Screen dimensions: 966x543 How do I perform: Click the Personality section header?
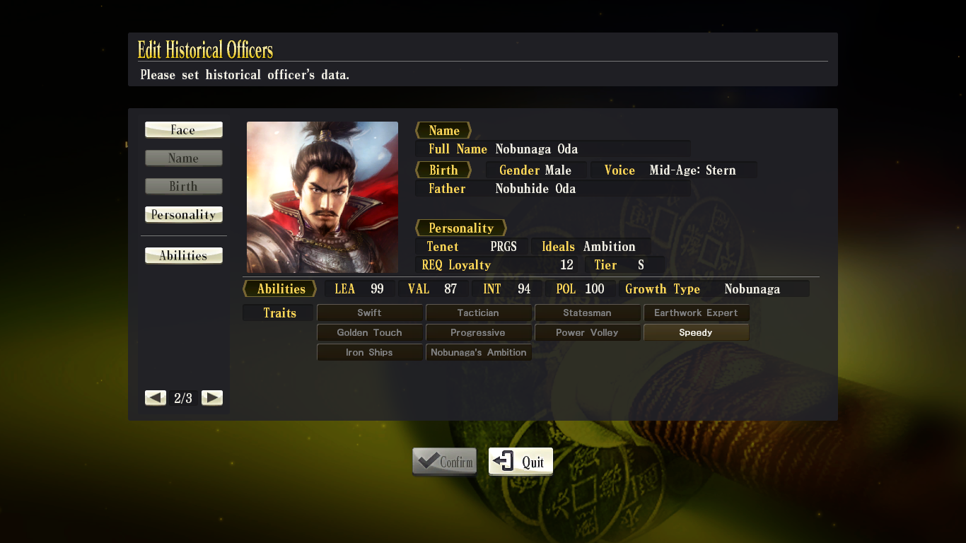(x=461, y=228)
